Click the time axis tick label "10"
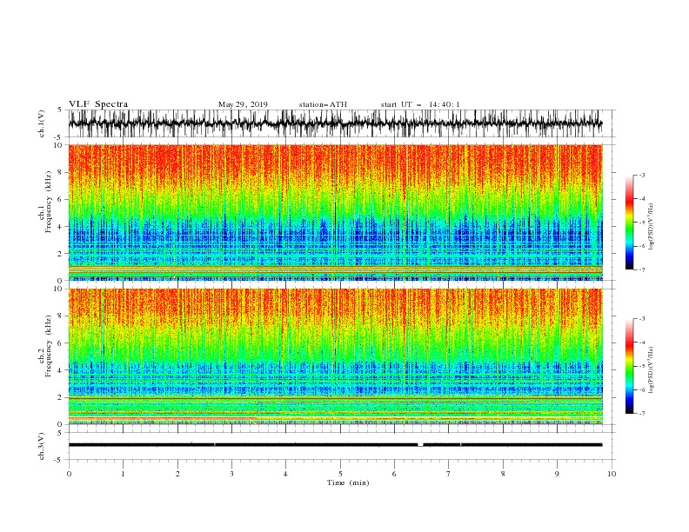689x532 pixels. (x=612, y=474)
